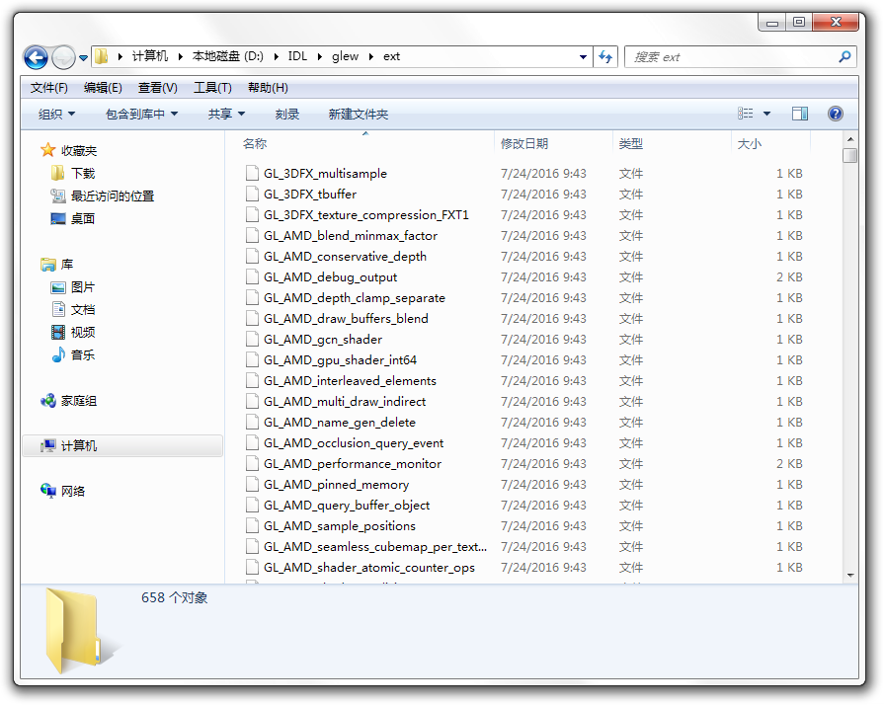
Task: Click the Help question mark icon
Action: pos(835,115)
